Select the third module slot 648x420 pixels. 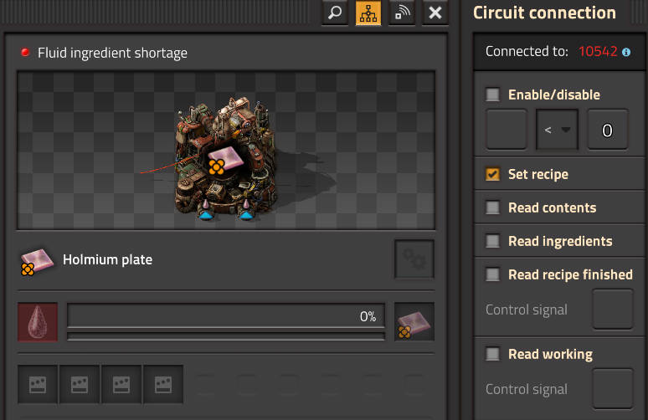[x=121, y=385]
